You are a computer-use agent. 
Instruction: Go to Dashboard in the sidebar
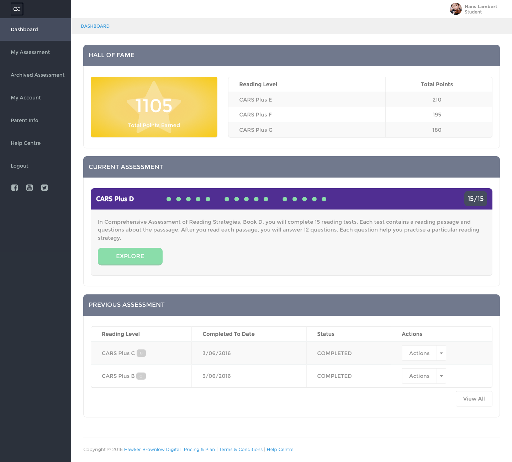36,29
